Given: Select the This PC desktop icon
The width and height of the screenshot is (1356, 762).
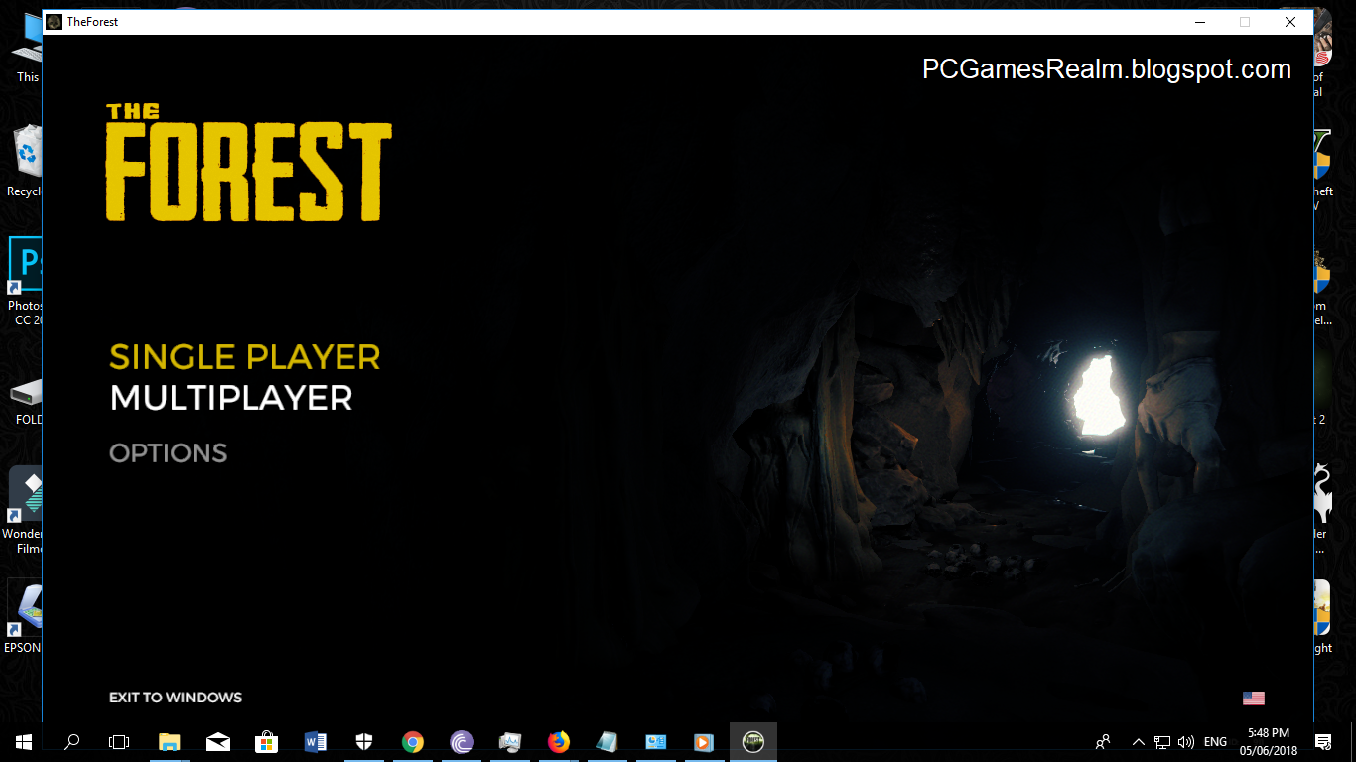Looking at the screenshot, I should point(26,50).
